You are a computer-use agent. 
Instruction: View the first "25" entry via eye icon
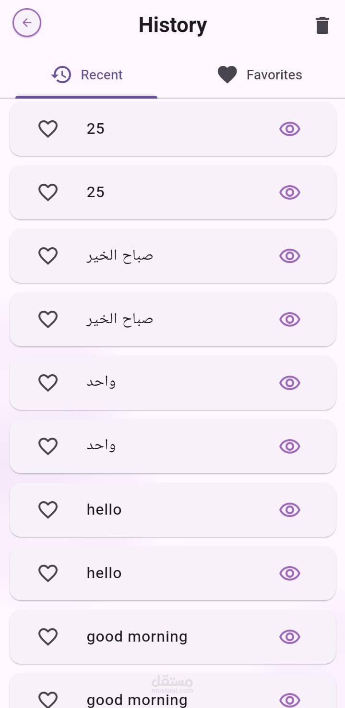289,129
